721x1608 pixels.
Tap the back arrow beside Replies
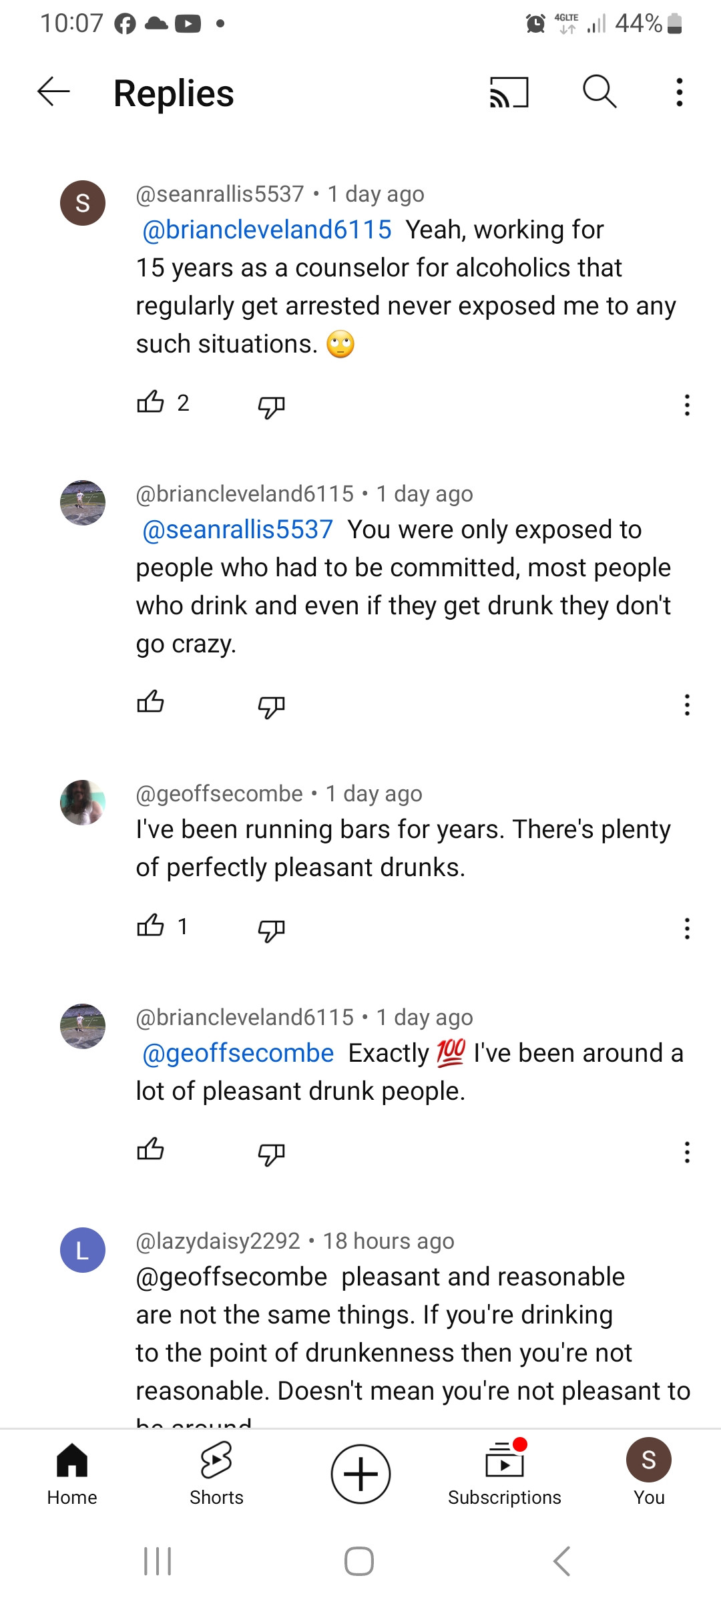pyautogui.click(x=53, y=91)
